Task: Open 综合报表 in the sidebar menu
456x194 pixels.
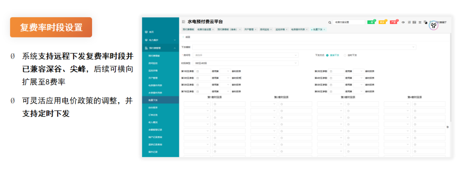Action: [152, 108]
